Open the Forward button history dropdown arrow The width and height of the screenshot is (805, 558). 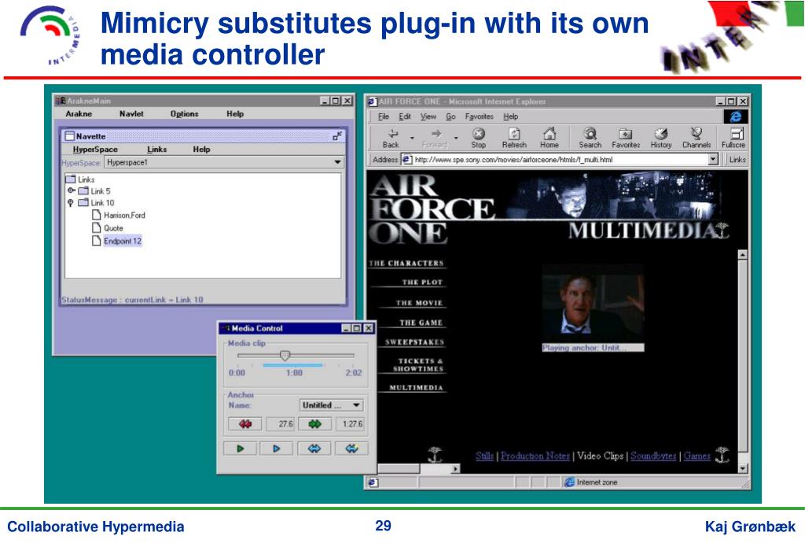456,139
